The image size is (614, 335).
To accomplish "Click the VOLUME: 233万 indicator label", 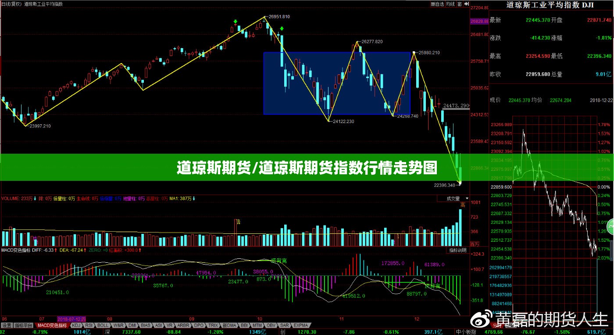I will [x=16, y=198].
